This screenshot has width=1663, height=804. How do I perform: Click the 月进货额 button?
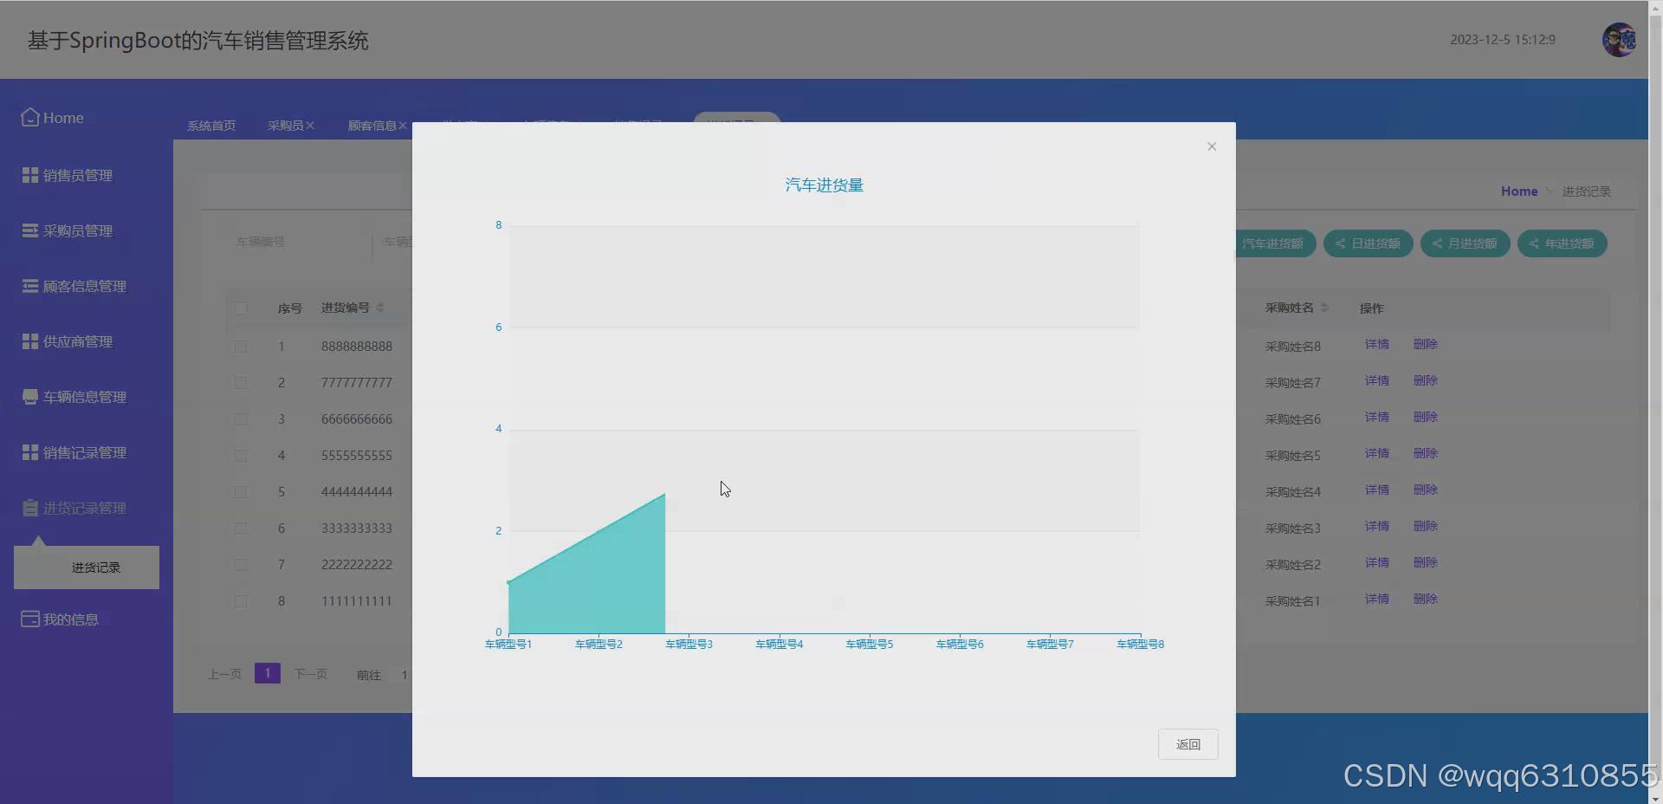click(1466, 243)
